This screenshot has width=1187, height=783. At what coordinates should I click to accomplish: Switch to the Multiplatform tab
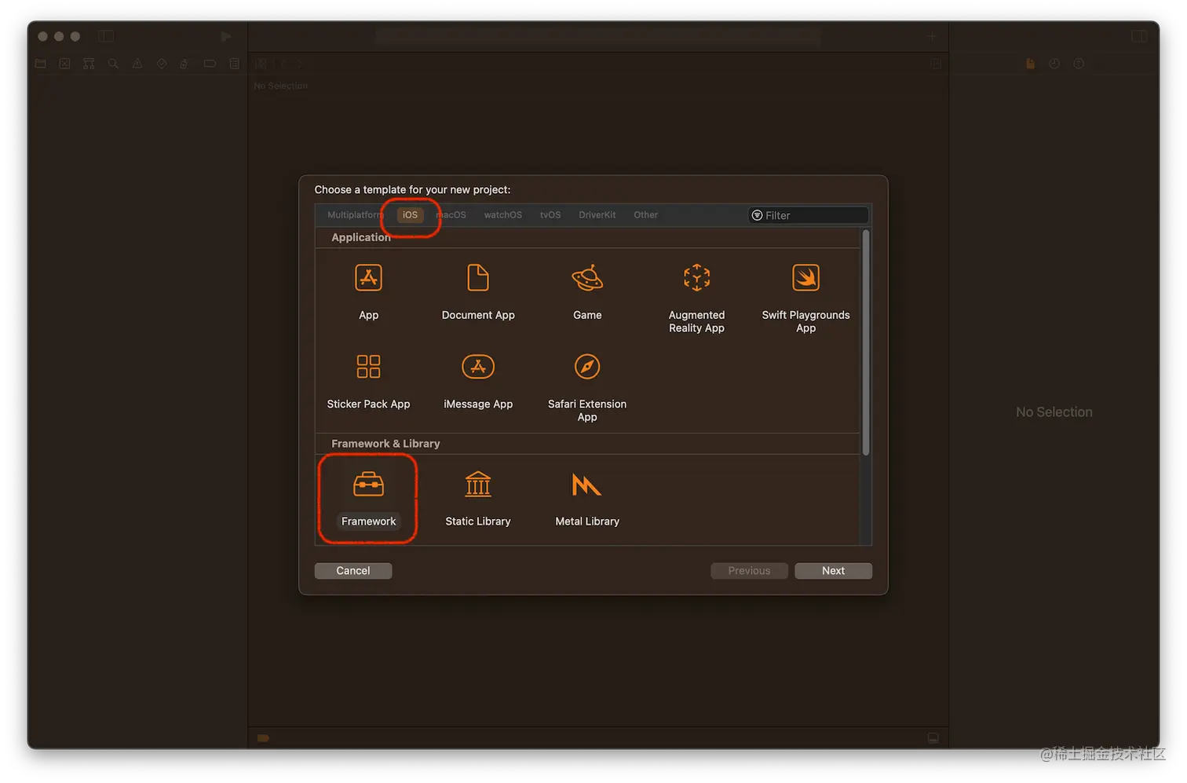pos(355,214)
